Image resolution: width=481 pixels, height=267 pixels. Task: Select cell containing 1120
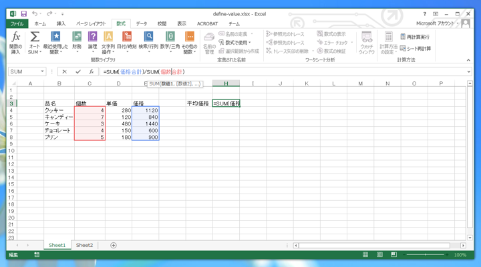146,110
